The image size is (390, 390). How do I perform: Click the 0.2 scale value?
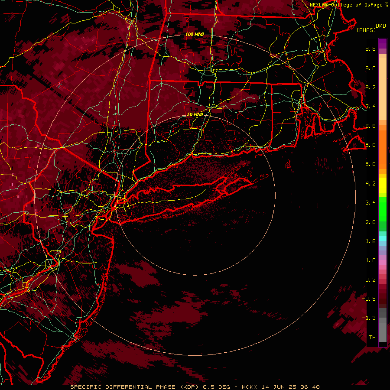[370, 280]
